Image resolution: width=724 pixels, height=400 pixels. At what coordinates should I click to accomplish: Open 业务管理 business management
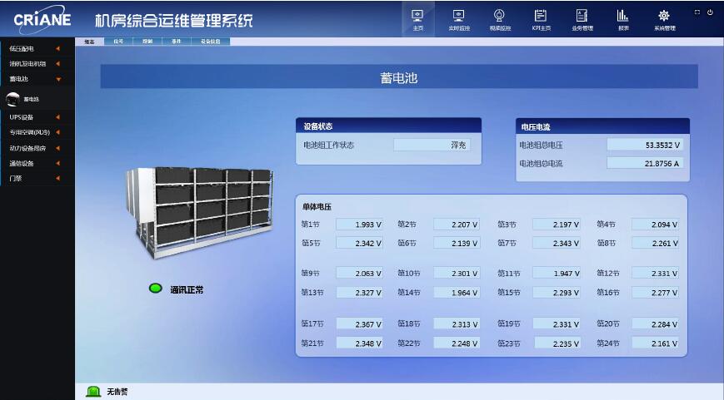582,19
